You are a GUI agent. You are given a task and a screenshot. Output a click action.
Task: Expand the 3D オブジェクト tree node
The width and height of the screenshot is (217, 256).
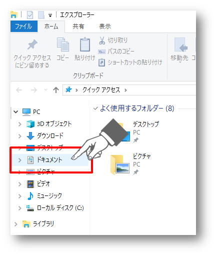point(20,124)
